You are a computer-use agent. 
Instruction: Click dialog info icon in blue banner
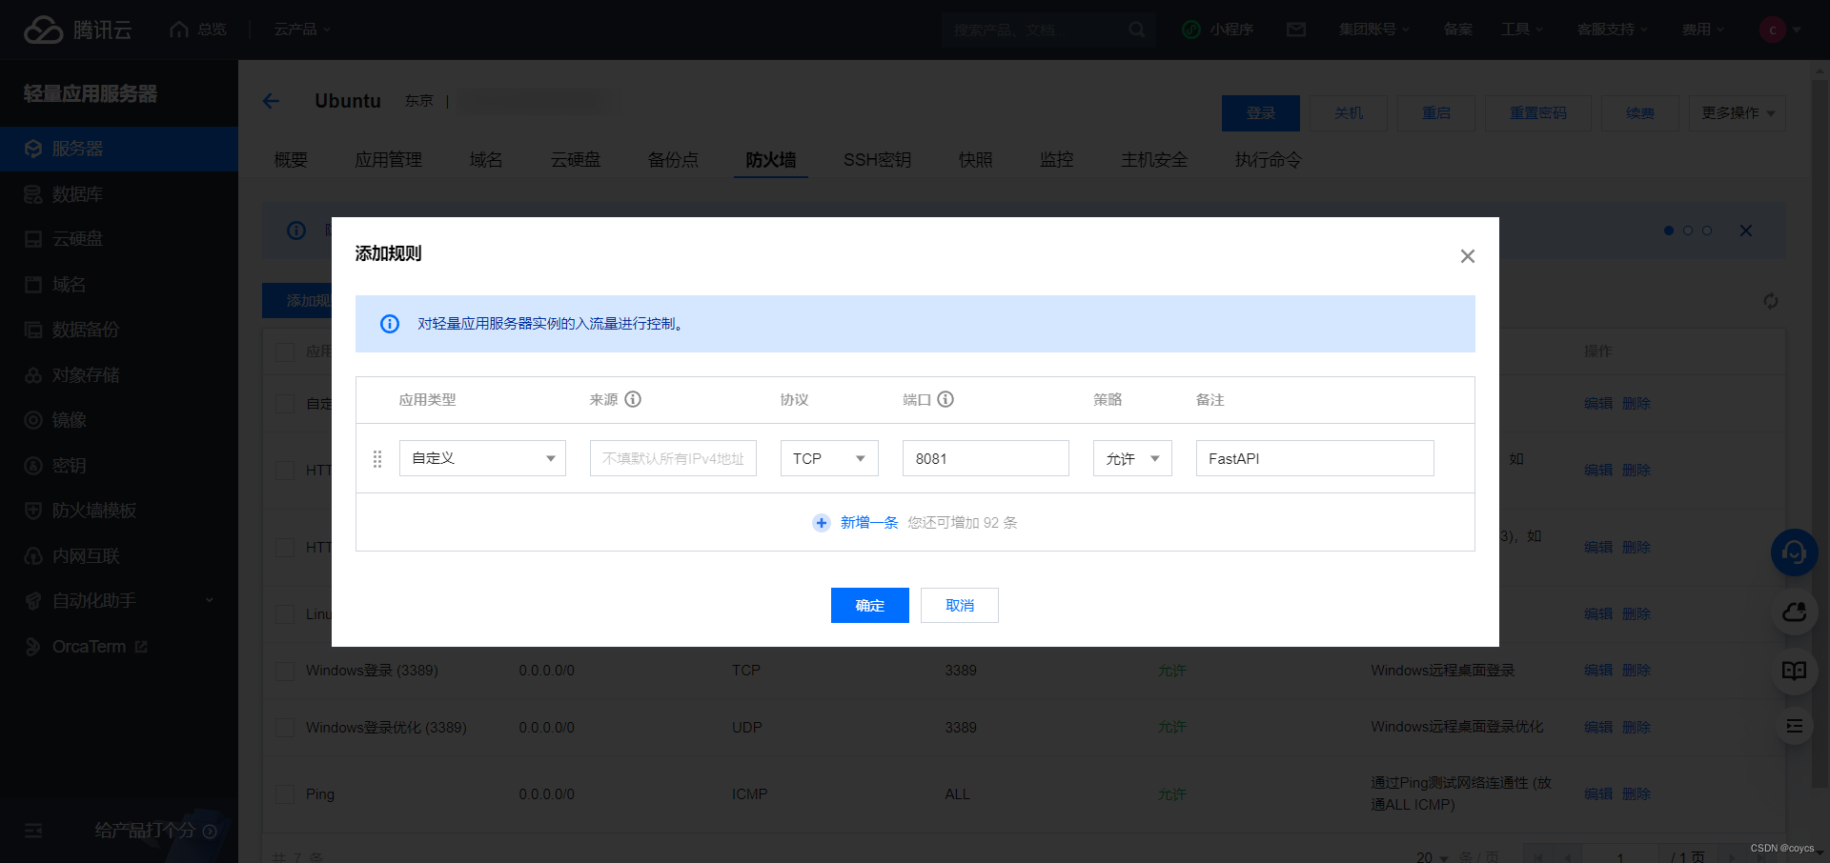(x=390, y=324)
